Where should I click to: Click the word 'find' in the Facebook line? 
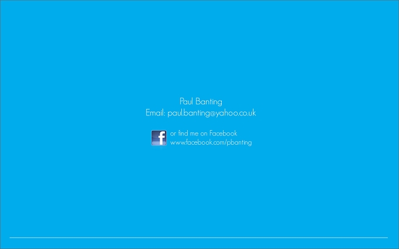coord(183,133)
